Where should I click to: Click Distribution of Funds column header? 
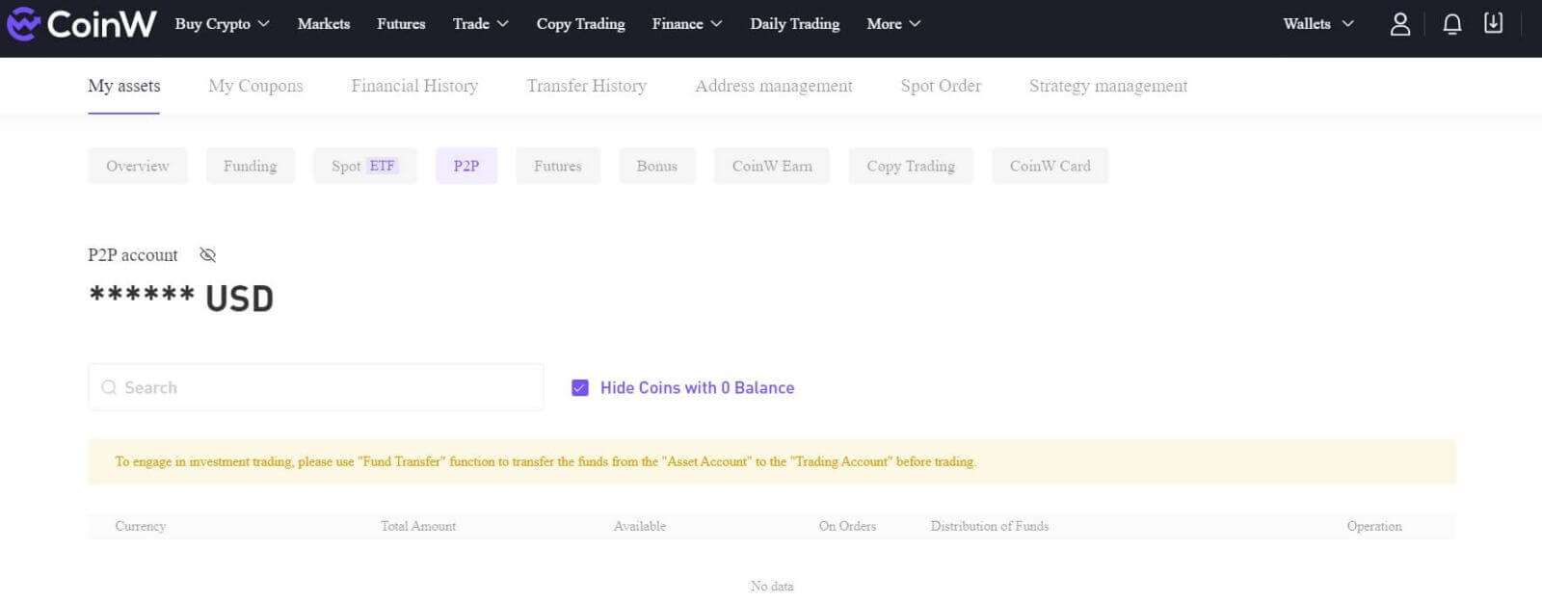(x=990, y=526)
